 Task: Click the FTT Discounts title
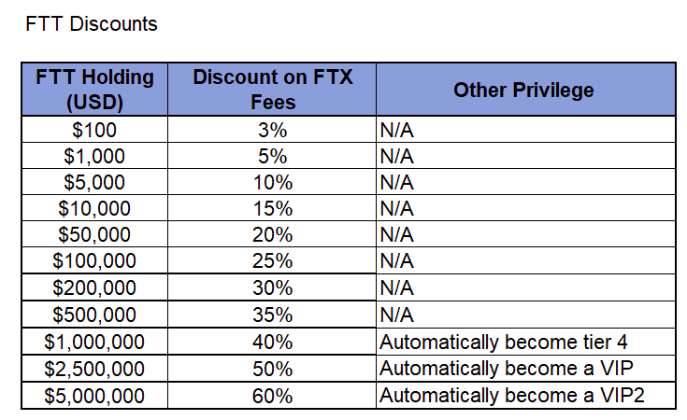coord(92,24)
